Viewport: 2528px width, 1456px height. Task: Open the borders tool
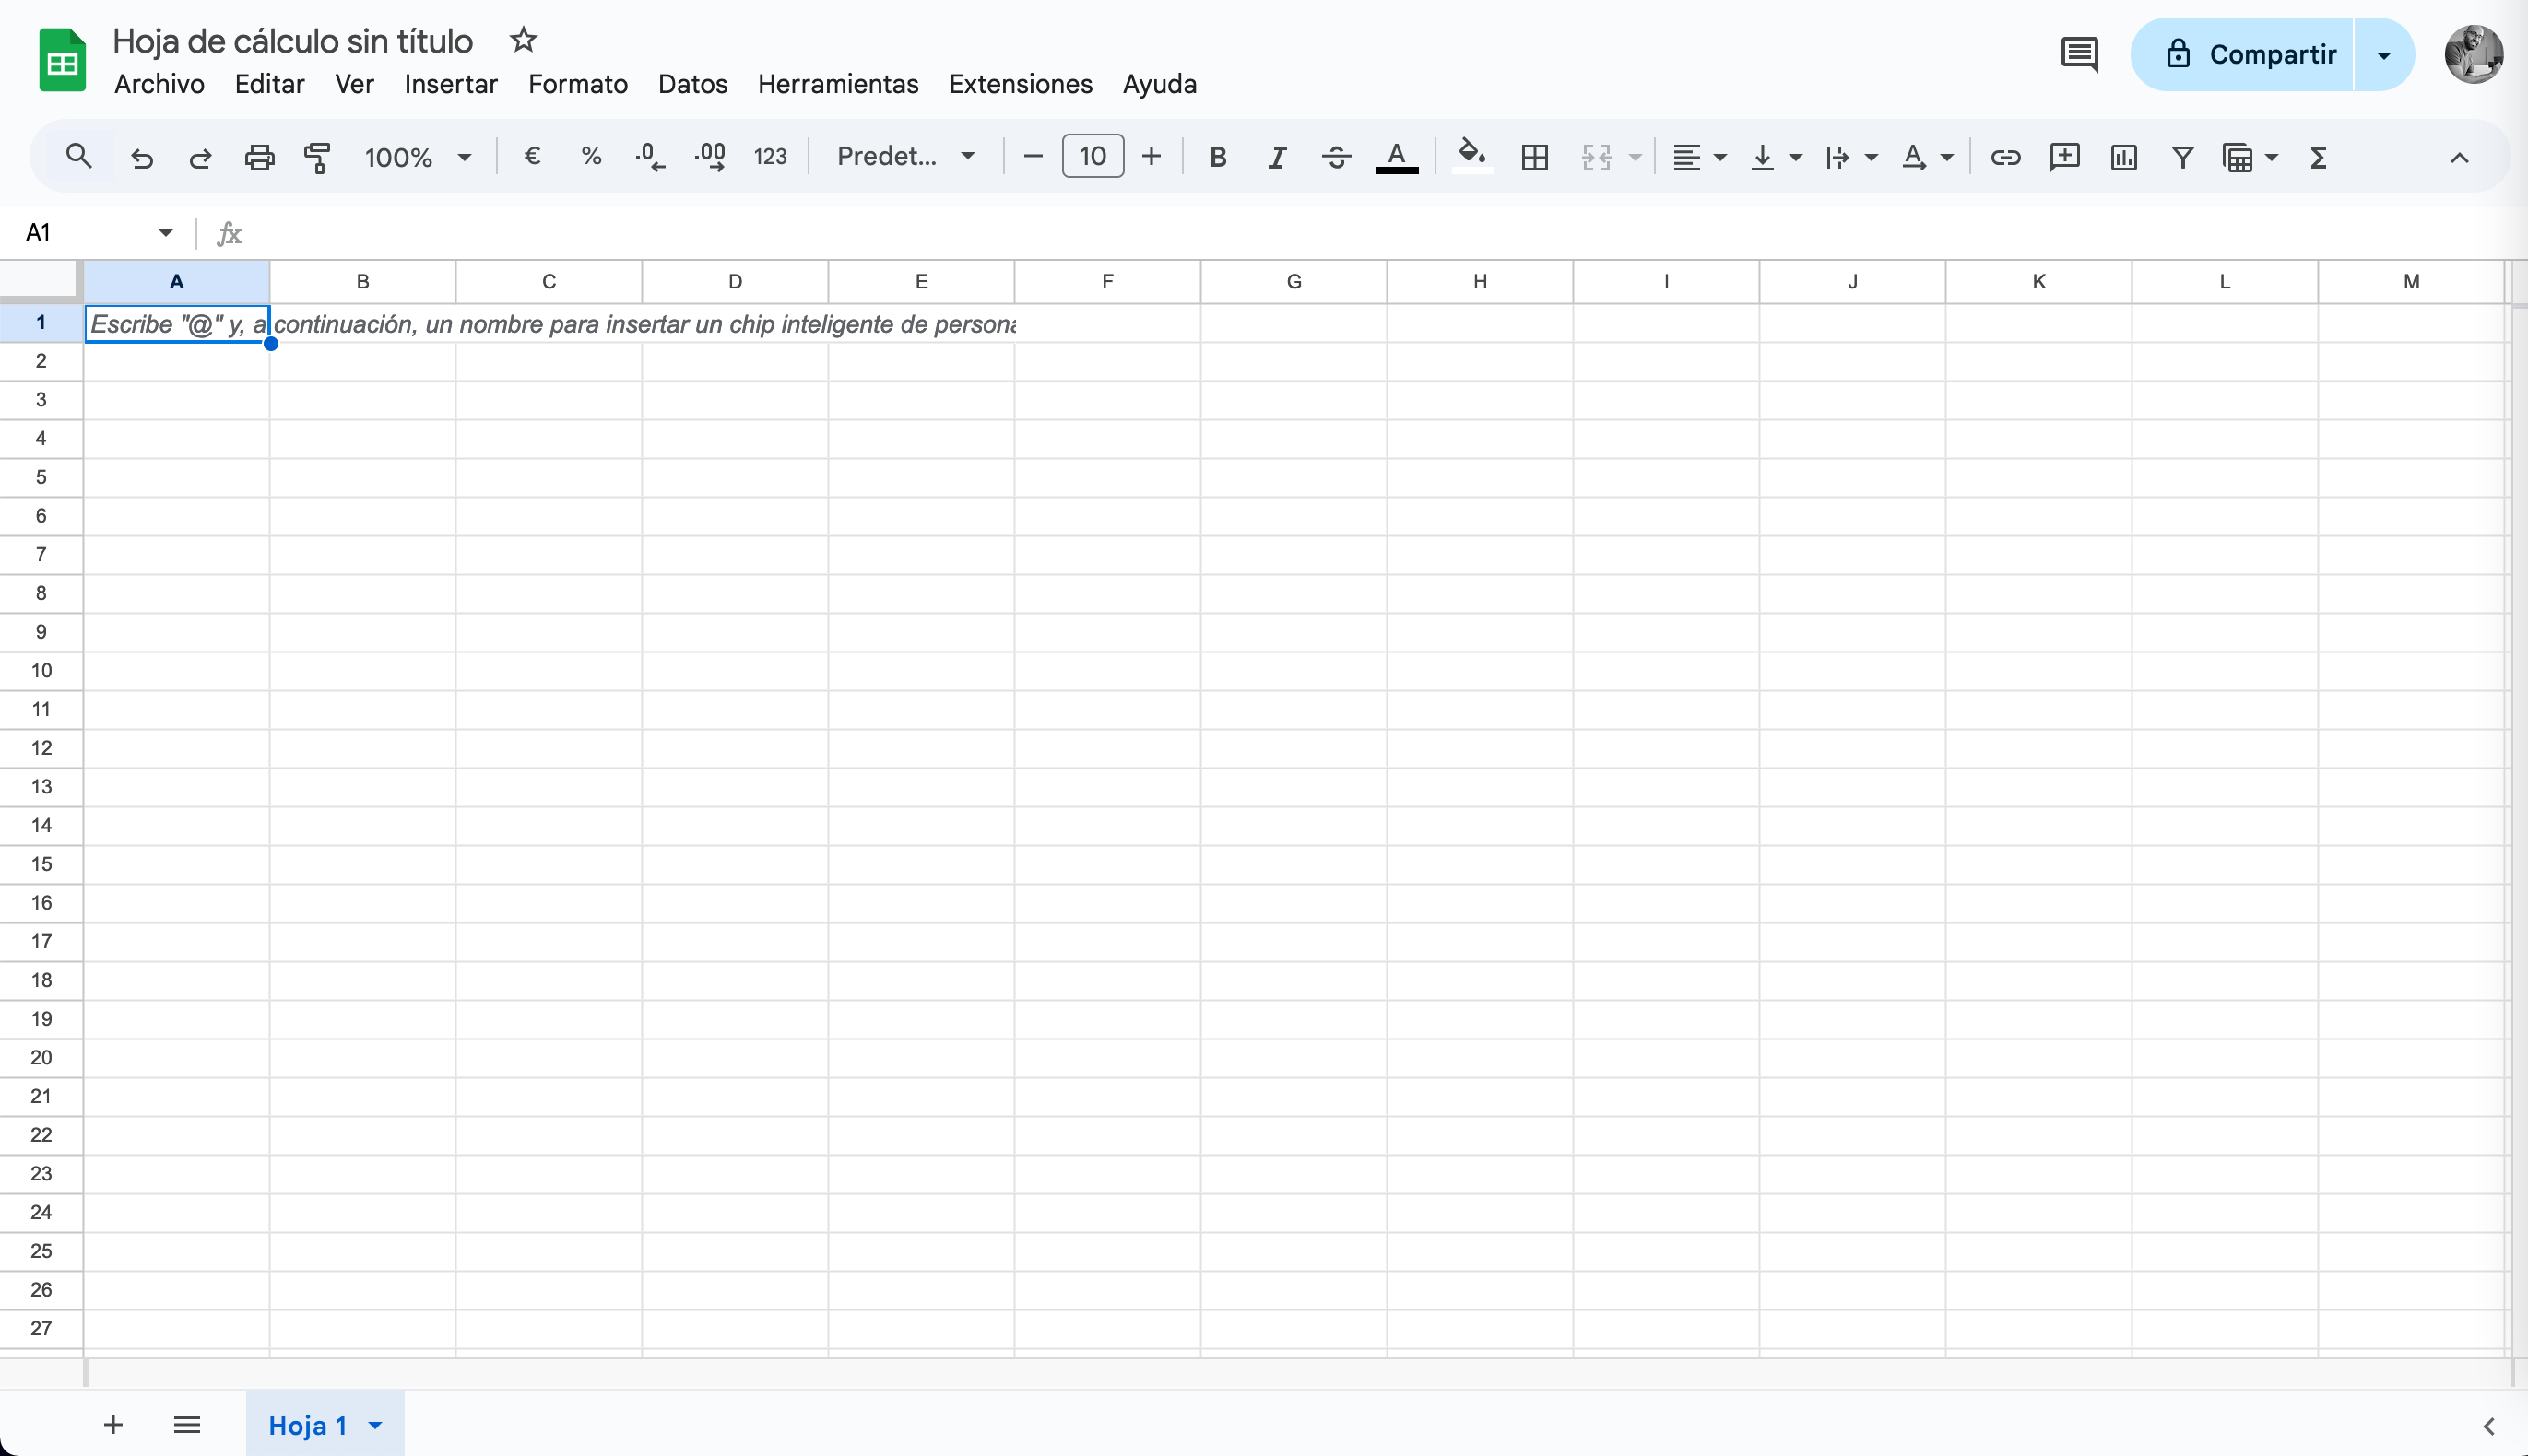1533,157
